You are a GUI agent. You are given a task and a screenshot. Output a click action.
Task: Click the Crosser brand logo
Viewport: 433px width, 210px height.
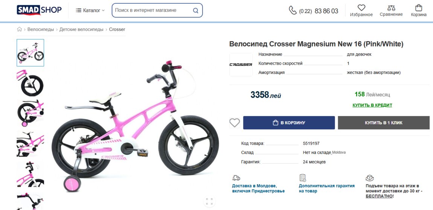[x=241, y=65]
